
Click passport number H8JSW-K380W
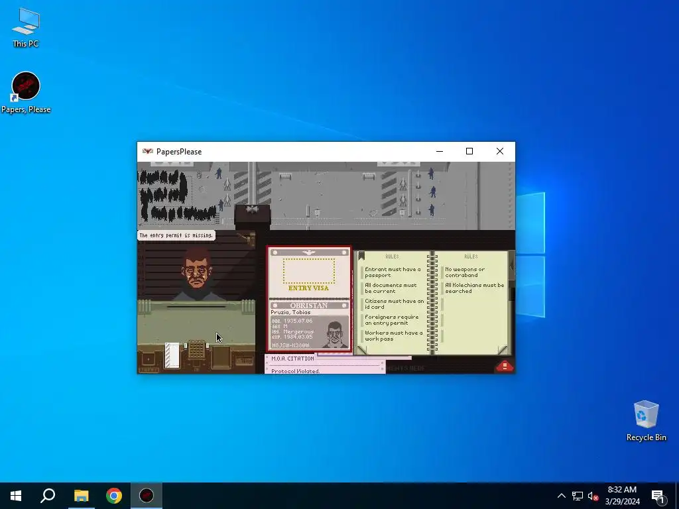290,345
